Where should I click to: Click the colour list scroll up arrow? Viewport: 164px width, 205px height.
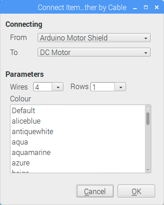pyautogui.click(x=148, y=108)
